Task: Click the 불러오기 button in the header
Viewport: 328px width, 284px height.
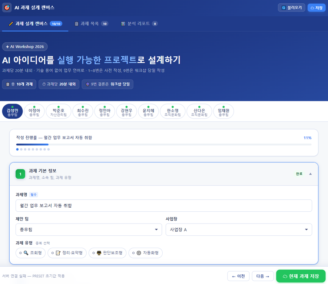Action: tap(291, 7)
